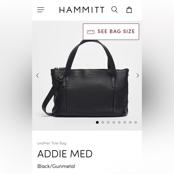Go to the HAMMITT logo homepage

pyautogui.click(x=82, y=10)
